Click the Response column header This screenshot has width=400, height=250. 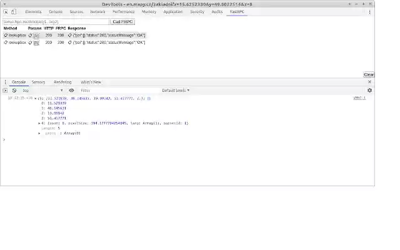point(77,28)
